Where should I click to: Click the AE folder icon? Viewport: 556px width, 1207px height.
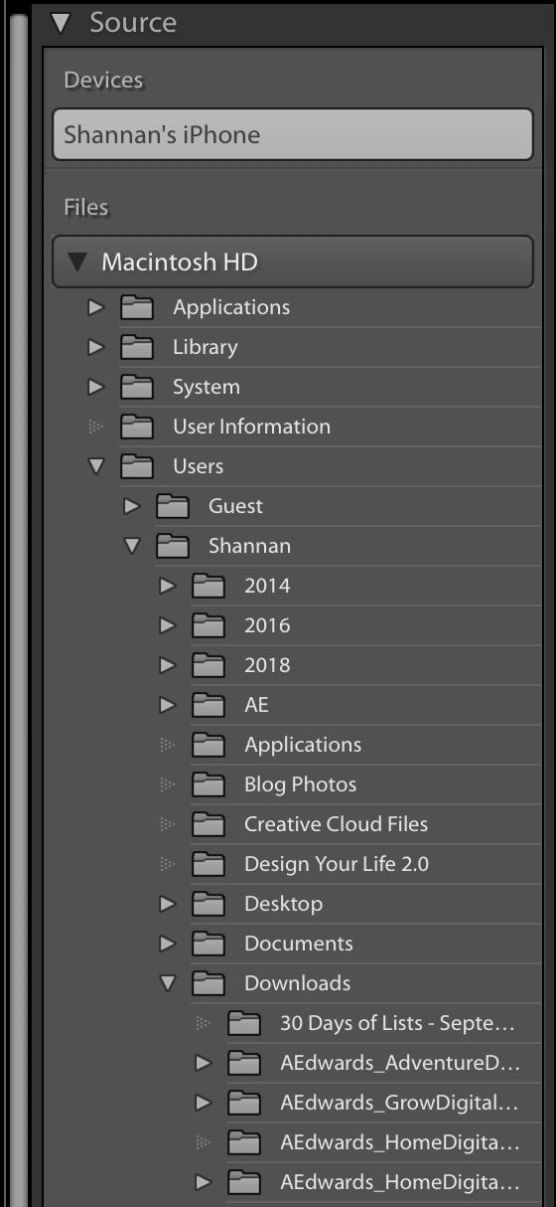[x=208, y=705]
